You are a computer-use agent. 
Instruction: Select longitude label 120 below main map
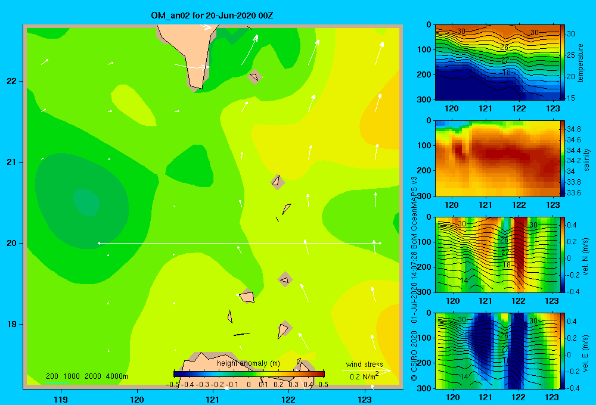coord(137,399)
